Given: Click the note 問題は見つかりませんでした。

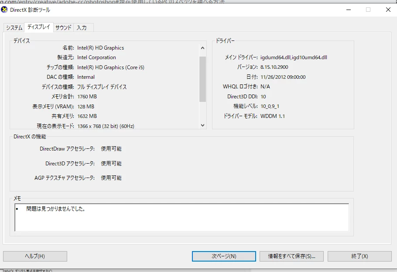Looking at the screenshot, I should click(x=56, y=208).
